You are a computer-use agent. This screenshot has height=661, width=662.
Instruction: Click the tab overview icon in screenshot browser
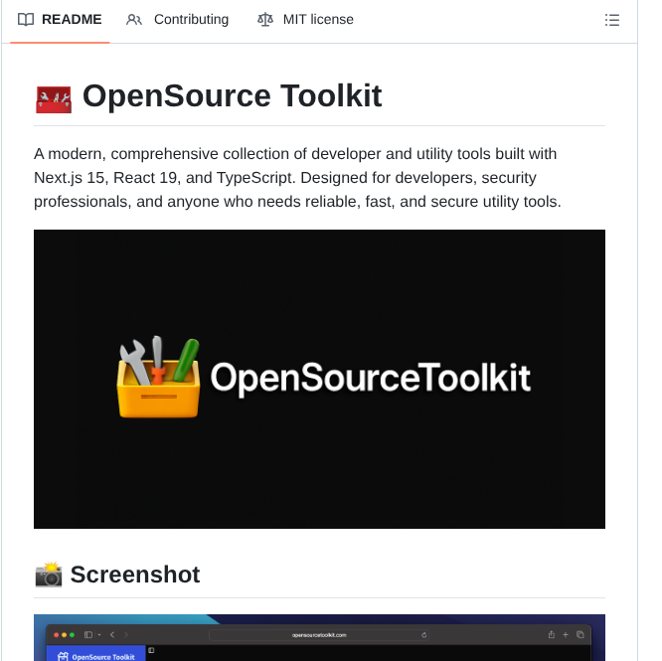(x=580, y=634)
